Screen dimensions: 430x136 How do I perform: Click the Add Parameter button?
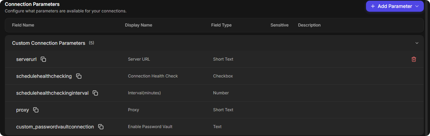point(395,6)
